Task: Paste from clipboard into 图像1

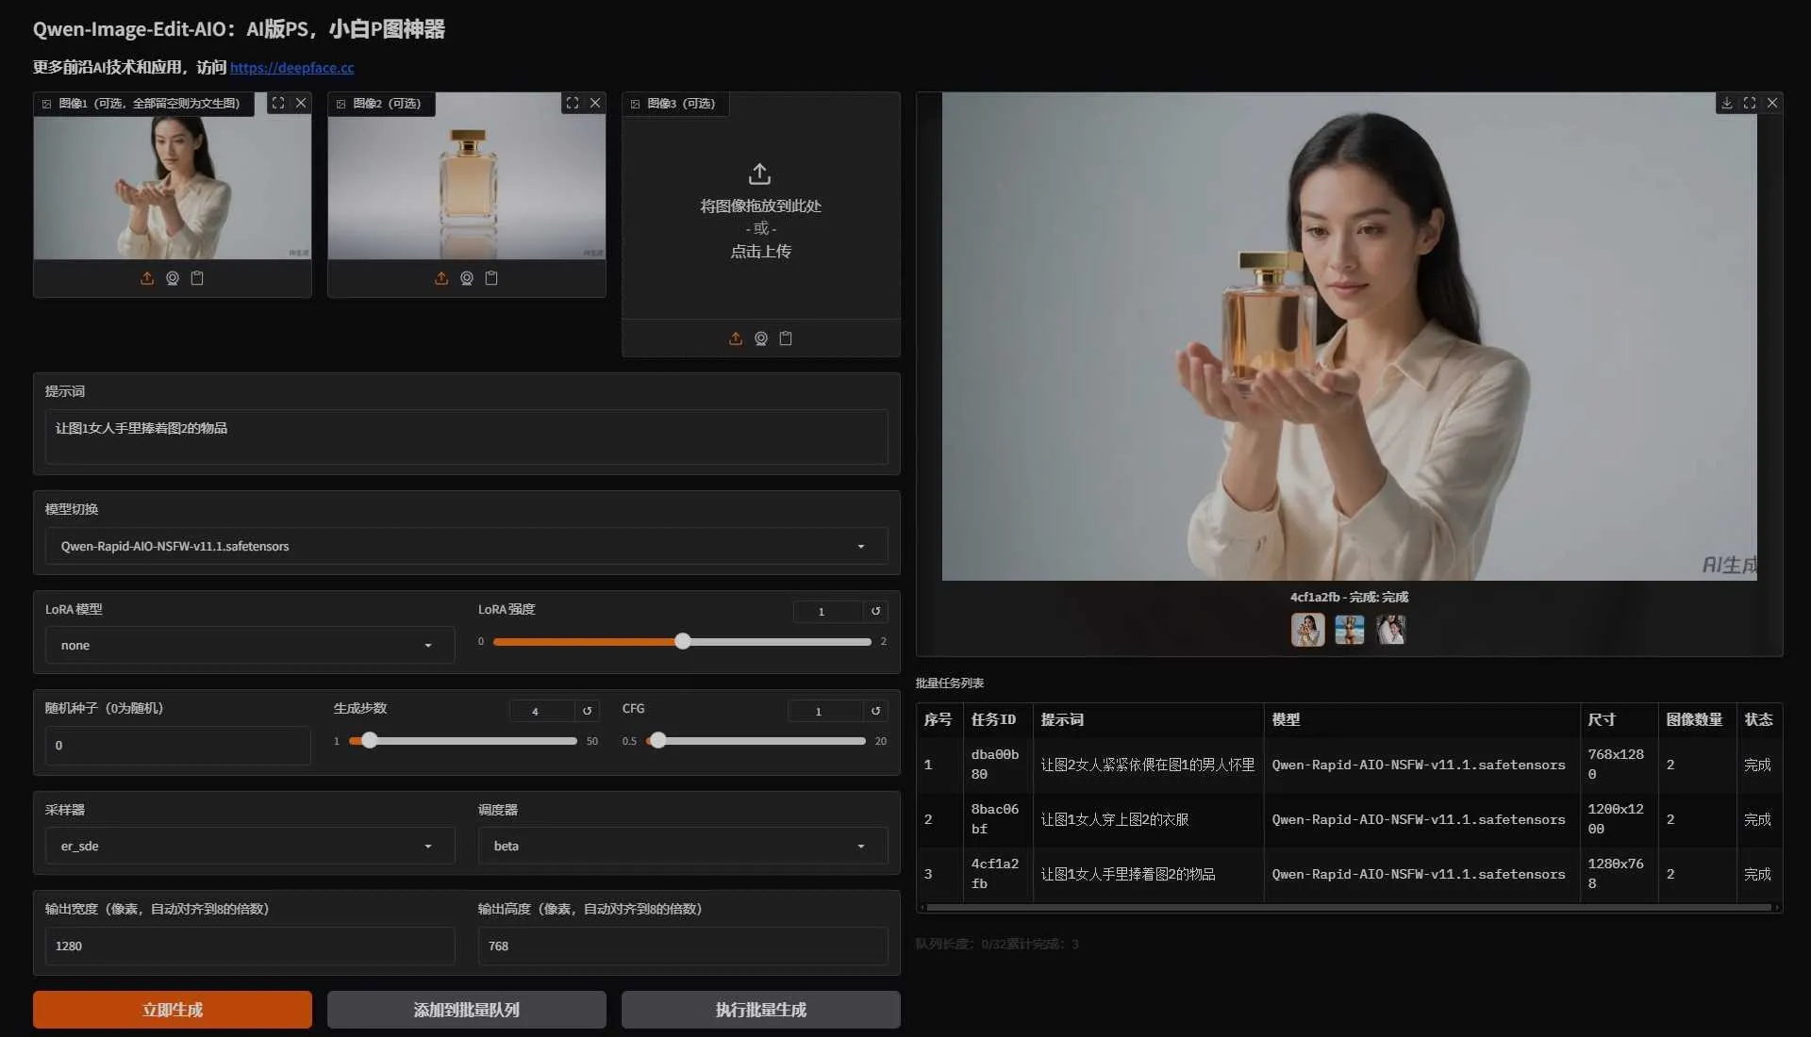Action: 196,277
